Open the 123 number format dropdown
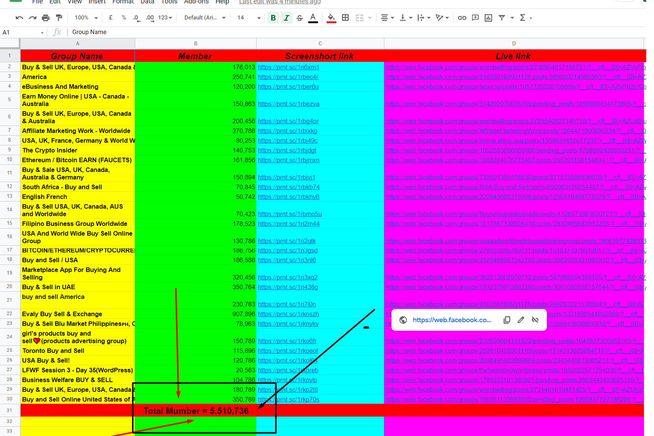 pyautogui.click(x=165, y=18)
